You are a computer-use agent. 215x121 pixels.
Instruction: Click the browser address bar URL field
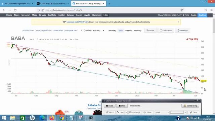point(110,10)
